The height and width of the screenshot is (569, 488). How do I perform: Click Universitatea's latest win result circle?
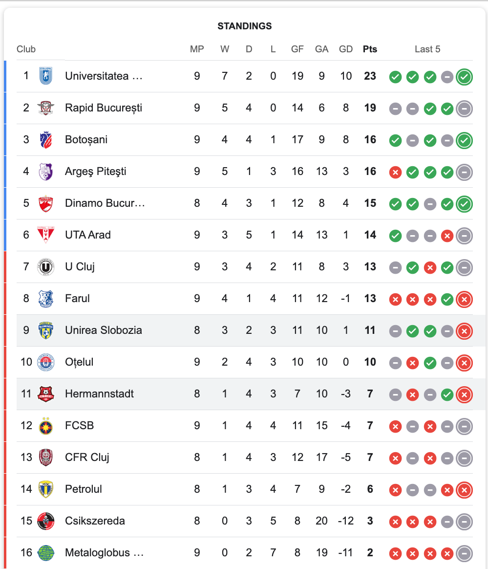click(464, 77)
